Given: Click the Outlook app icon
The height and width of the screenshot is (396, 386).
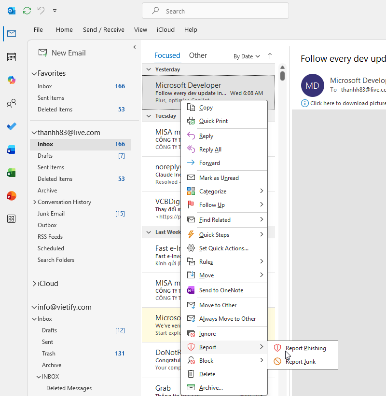Looking at the screenshot, I should click(x=12, y=11).
